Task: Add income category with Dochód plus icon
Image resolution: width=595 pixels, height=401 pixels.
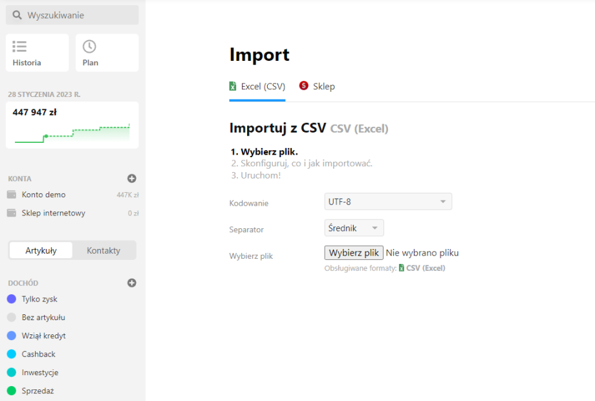Action: click(132, 283)
